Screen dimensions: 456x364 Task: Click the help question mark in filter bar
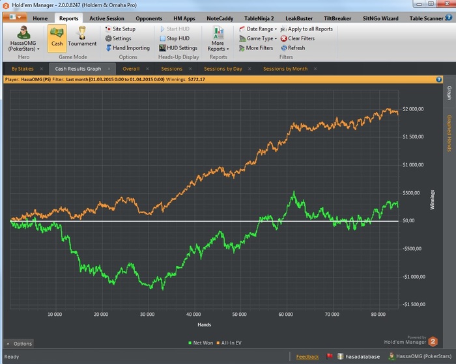pos(439,79)
